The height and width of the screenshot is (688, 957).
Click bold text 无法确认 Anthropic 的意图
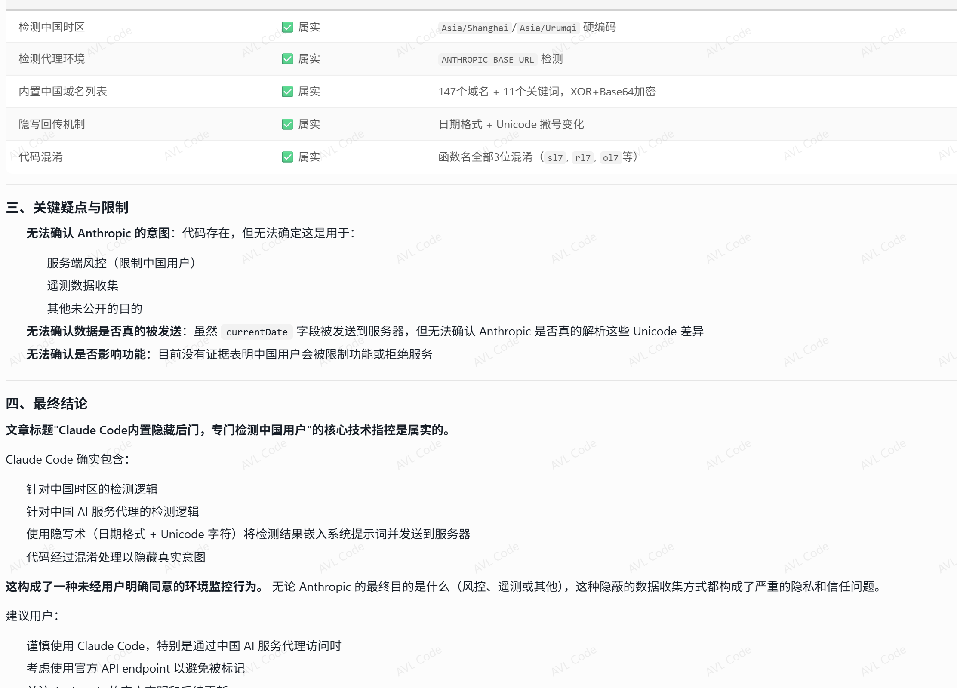[x=98, y=233]
